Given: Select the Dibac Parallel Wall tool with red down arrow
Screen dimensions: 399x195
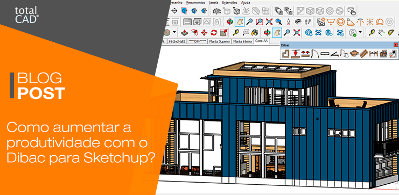Looking at the screenshot, I should (x=295, y=54).
